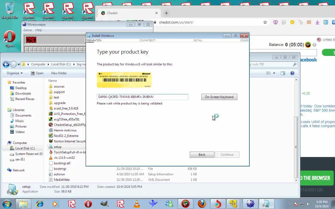Launch Internet Explorer from the taskbar
Screen dimensions: 335x209
[40, 204]
